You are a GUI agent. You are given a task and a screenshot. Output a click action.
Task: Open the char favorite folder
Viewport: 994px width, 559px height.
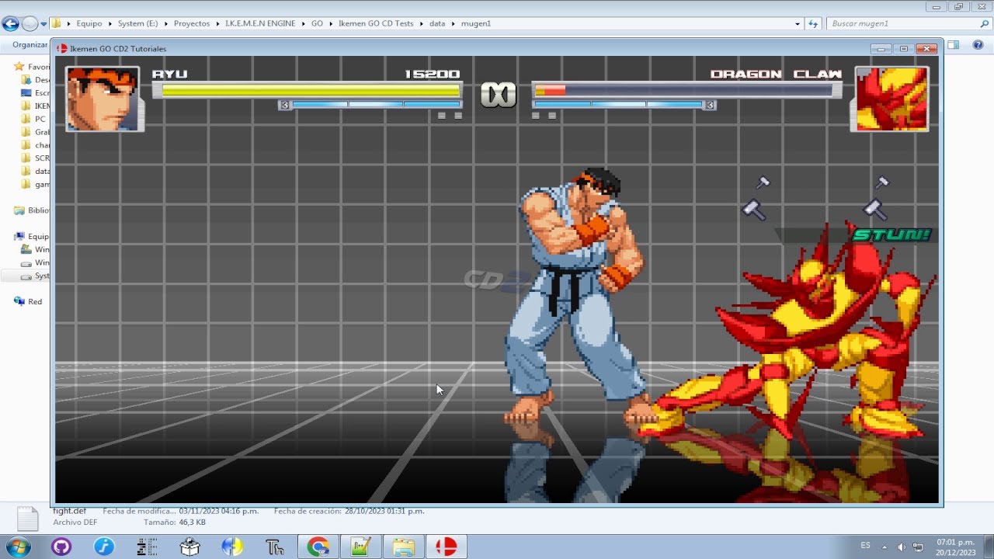click(x=35, y=145)
